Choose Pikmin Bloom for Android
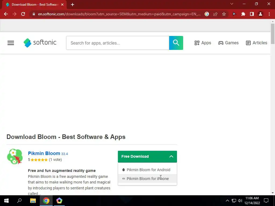Image resolution: width=275 pixels, height=206 pixels. coord(147,170)
